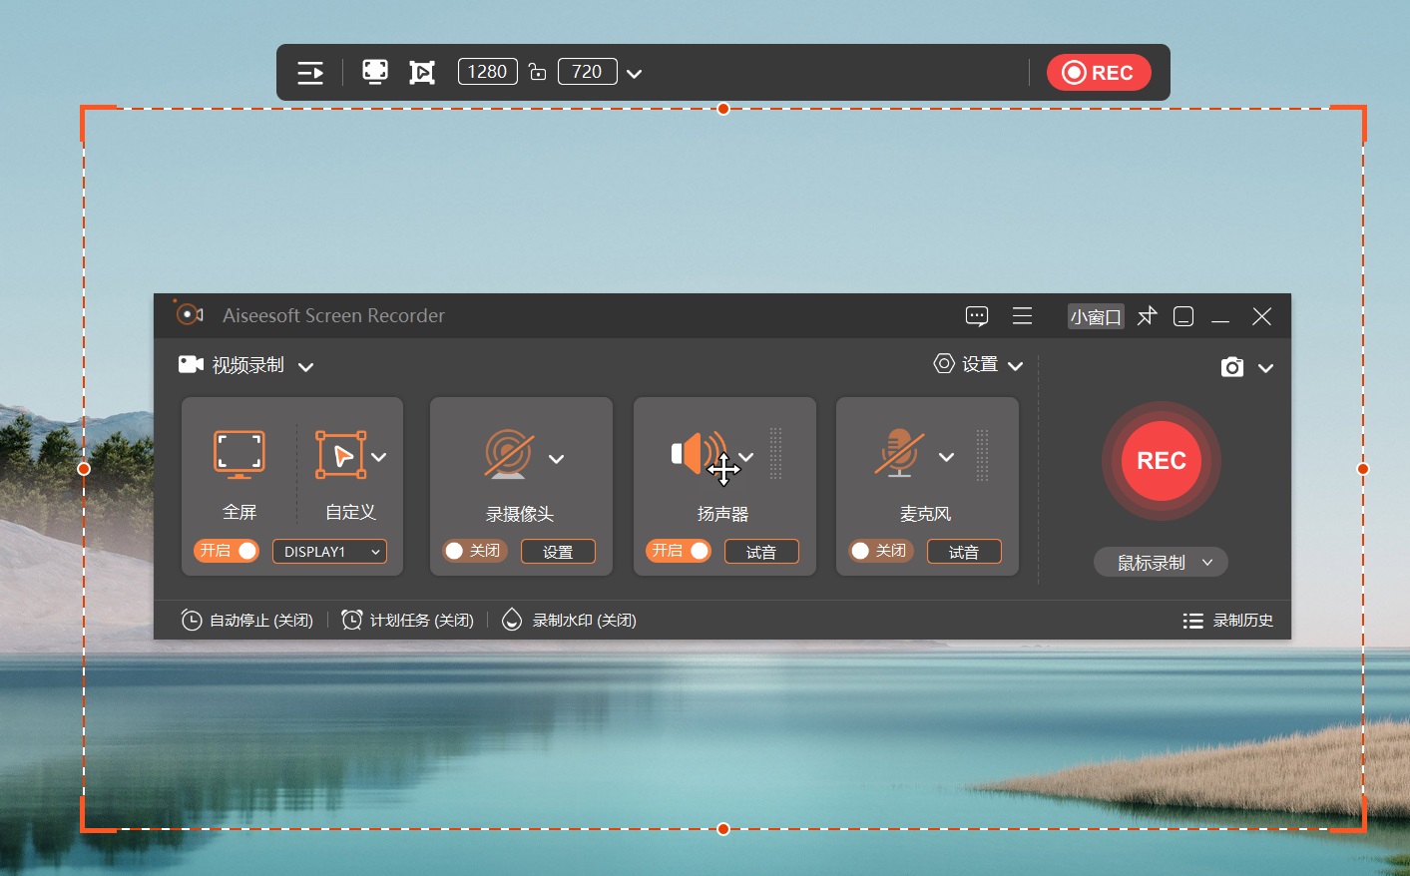Click the 1280 width input field

[x=486, y=71]
